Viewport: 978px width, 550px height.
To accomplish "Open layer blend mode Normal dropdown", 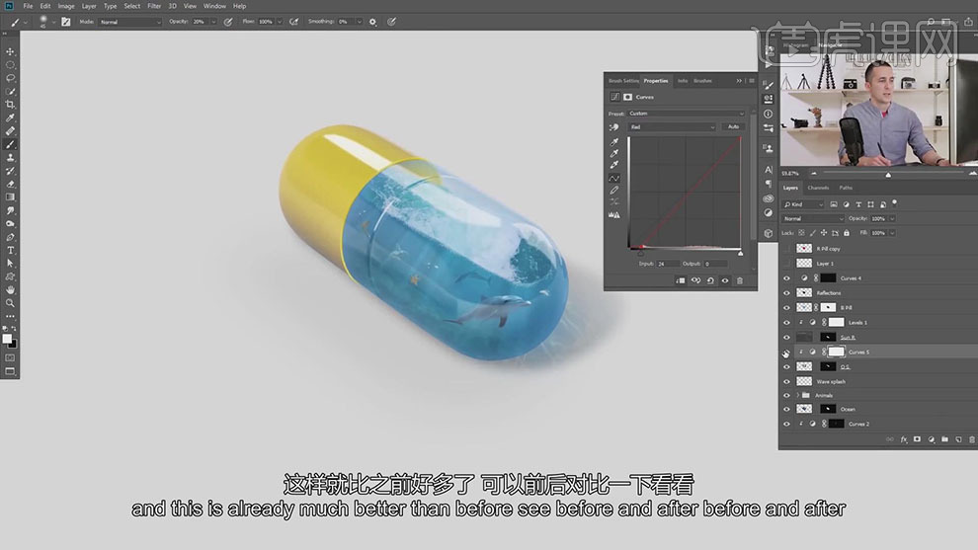I will (813, 219).
